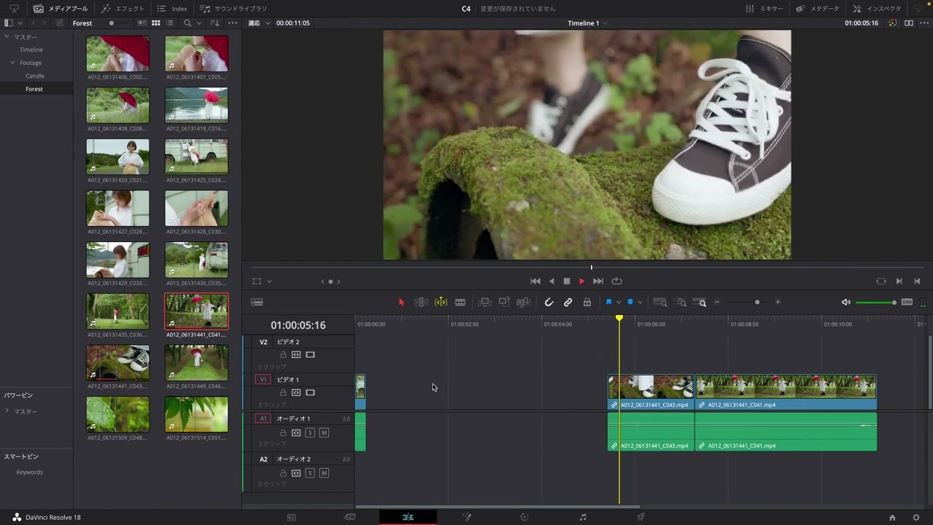The height and width of the screenshot is (525, 933).
Task: Open the Fusion page icon
Action: (x=466, y=517)
